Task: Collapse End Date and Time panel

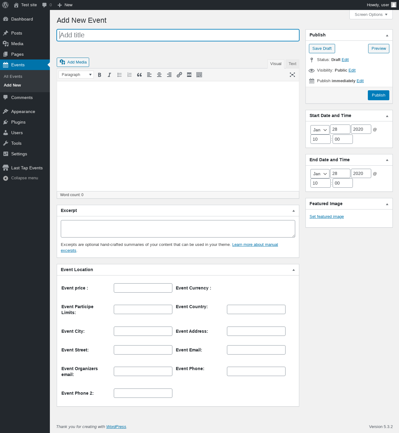Action: click(387, 160)
